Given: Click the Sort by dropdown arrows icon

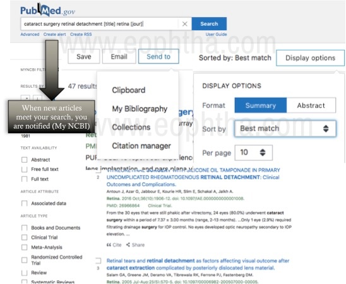Looking at the screenshot, I should point(326,129).
